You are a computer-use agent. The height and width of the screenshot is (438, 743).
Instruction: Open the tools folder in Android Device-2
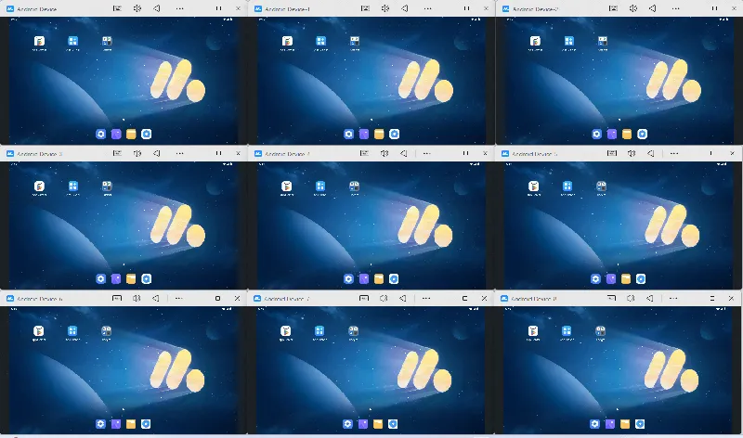pyautogui.click(x=603, y=42)
